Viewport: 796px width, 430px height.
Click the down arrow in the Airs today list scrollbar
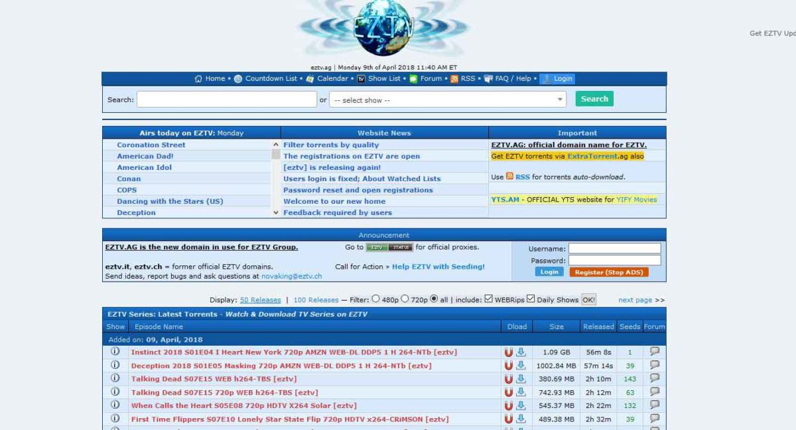[x=276, y=213]
